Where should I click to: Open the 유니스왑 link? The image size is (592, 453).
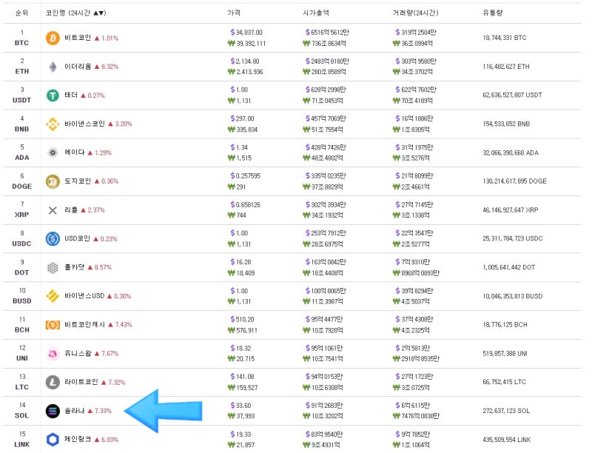coord(78,353)
